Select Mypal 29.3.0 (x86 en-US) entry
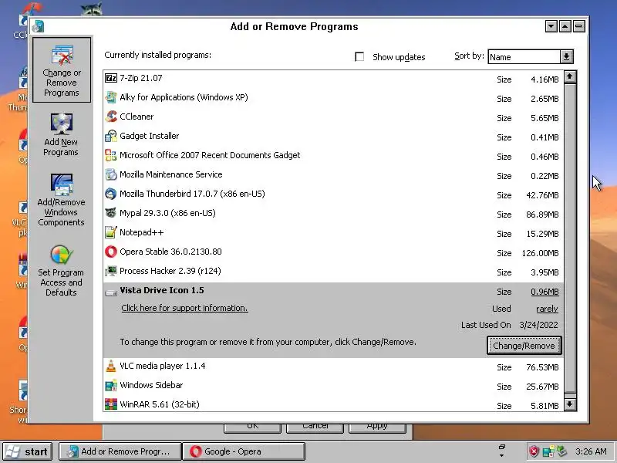617x463 pixels. [167, 213]
